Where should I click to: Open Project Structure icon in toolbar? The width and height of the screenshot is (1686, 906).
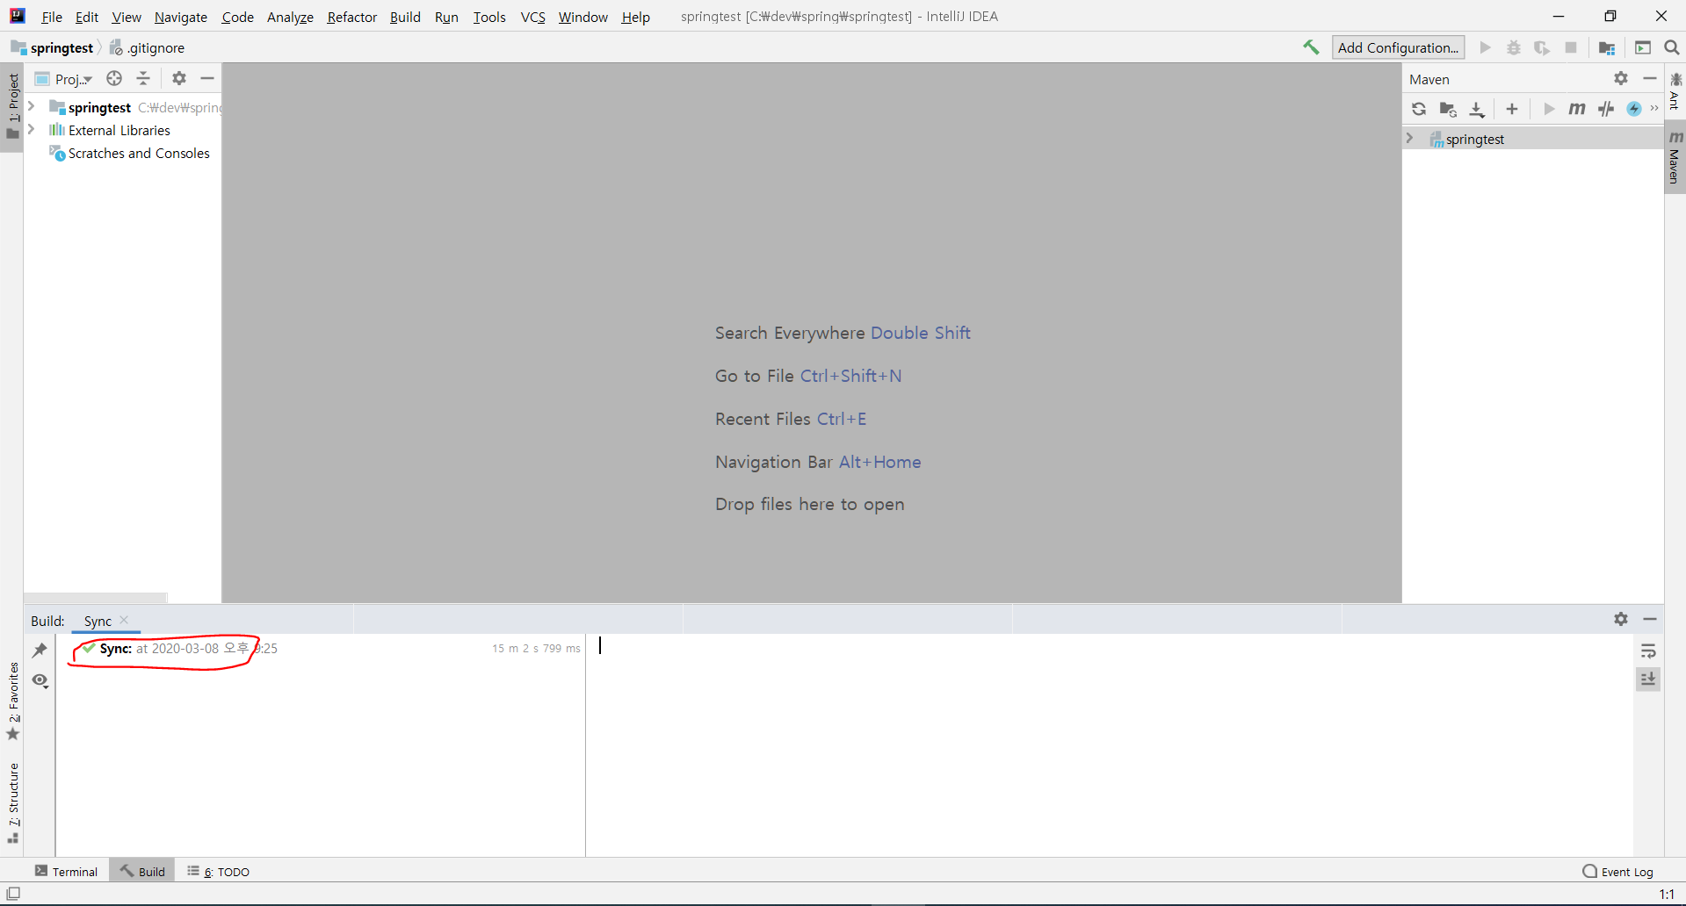1607,47
